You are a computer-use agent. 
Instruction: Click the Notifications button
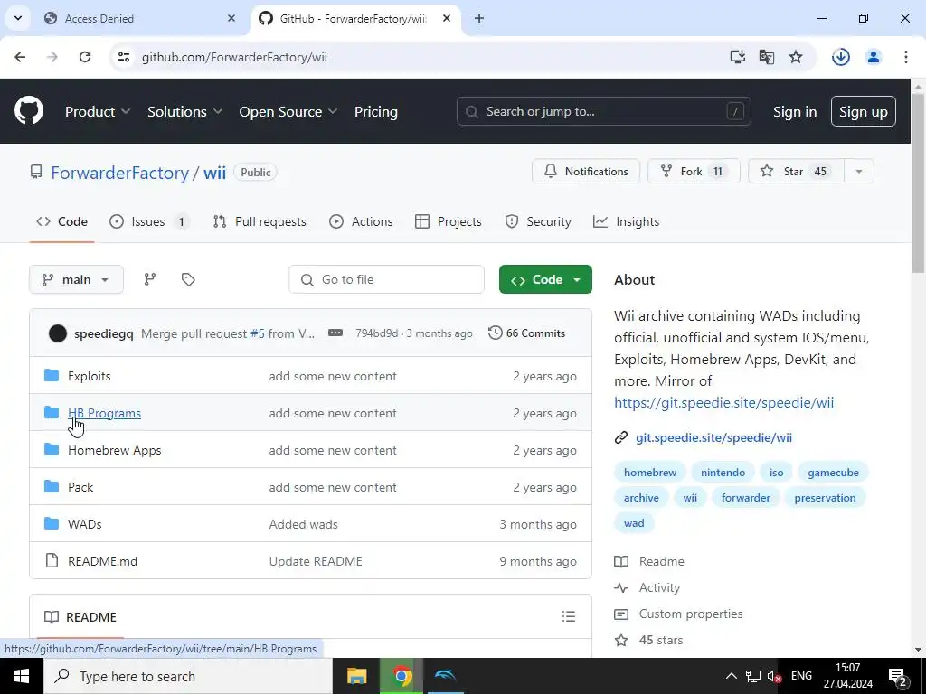click(586, 171)
